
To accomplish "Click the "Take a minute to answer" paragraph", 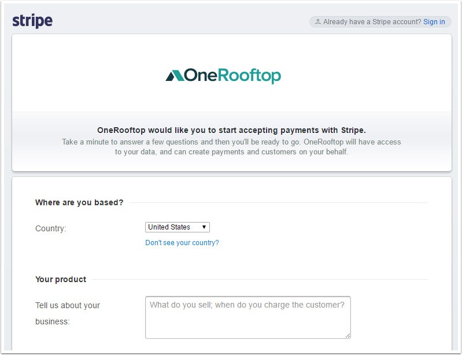I will (x=232, y=147).
